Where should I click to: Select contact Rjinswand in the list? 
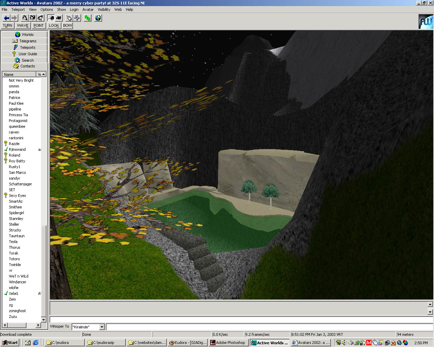coord(17,149)
